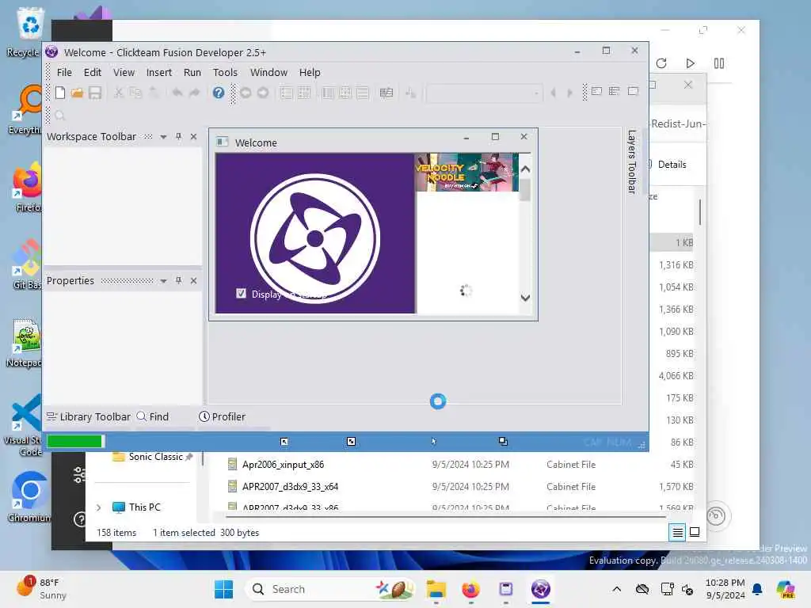Click the Next Frame right arrow
The width and height of the screenshot is (811, 608).
(x=570, y=93)
